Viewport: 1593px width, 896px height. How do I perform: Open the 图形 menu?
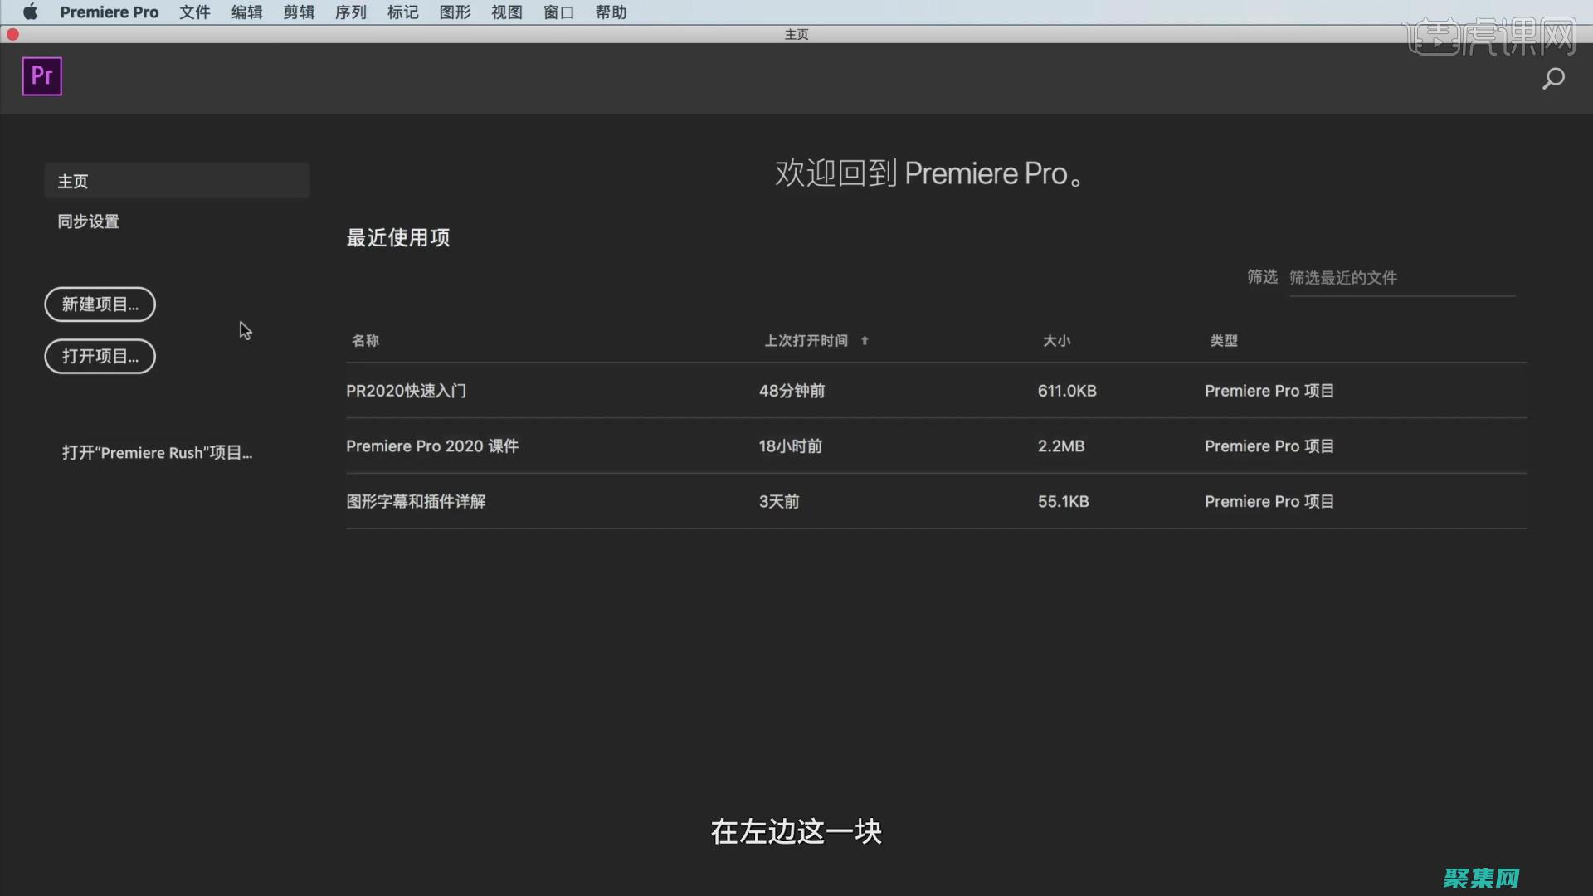point(454,12)
